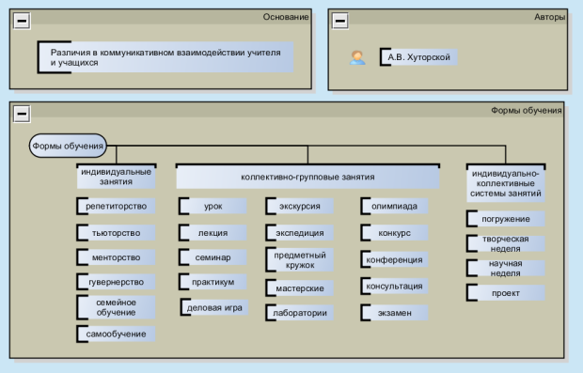Choose the экзамен node
Viewport: 583px width, 373px height.
click(x=394, y=313)
